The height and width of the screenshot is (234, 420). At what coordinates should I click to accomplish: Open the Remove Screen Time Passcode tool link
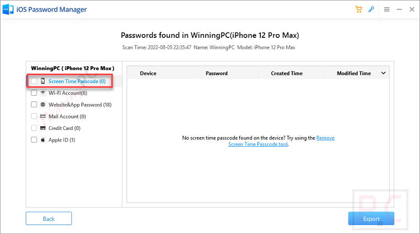(281, 141)
